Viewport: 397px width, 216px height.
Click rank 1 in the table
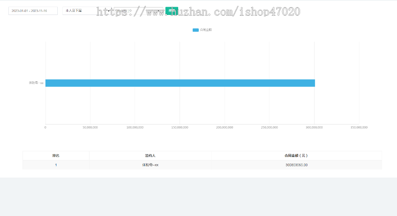(x=56, y=165)
